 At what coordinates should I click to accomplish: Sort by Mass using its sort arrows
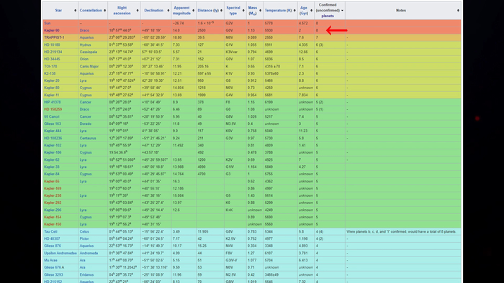(x=260, y=11)
